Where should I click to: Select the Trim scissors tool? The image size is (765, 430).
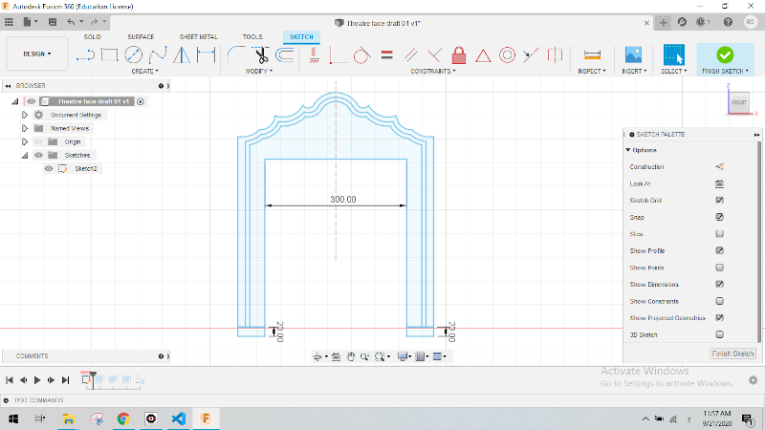(x=261, y=55)
